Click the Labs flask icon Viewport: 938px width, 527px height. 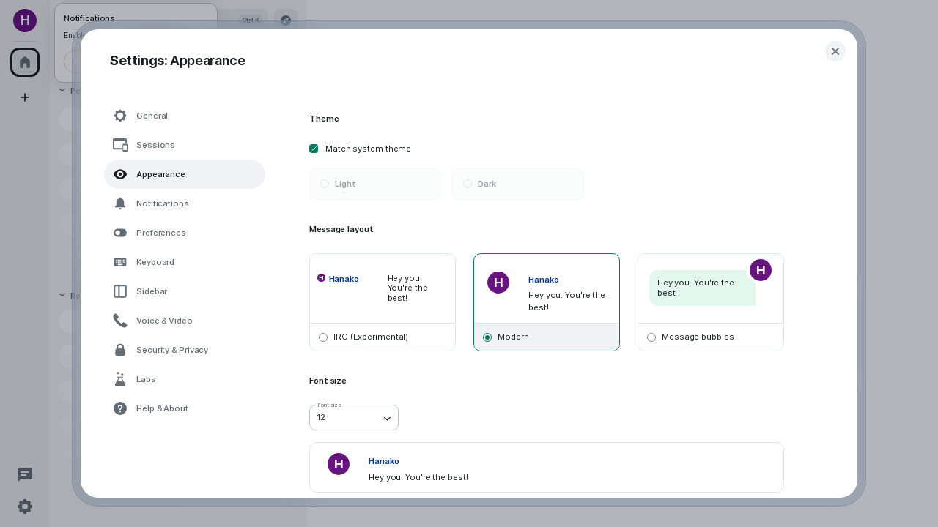click(120, 379)
